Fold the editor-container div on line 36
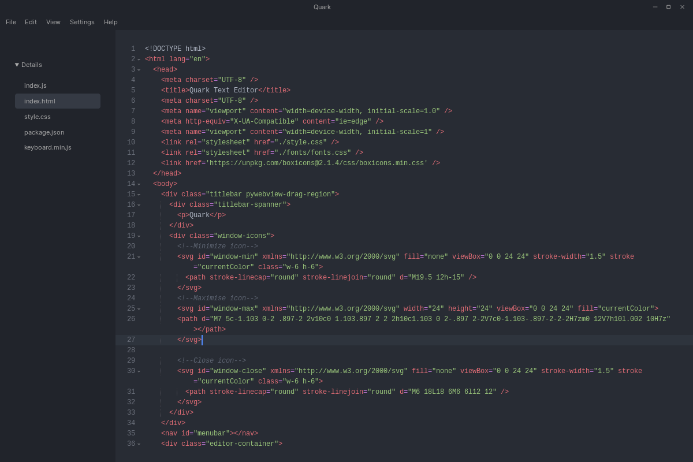This screenshot has height=462, width=693. click(x=139, y=443)
